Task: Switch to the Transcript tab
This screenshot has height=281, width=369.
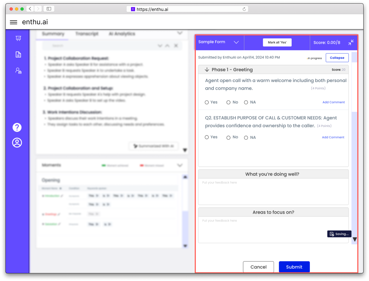Action: click(87, 34)
